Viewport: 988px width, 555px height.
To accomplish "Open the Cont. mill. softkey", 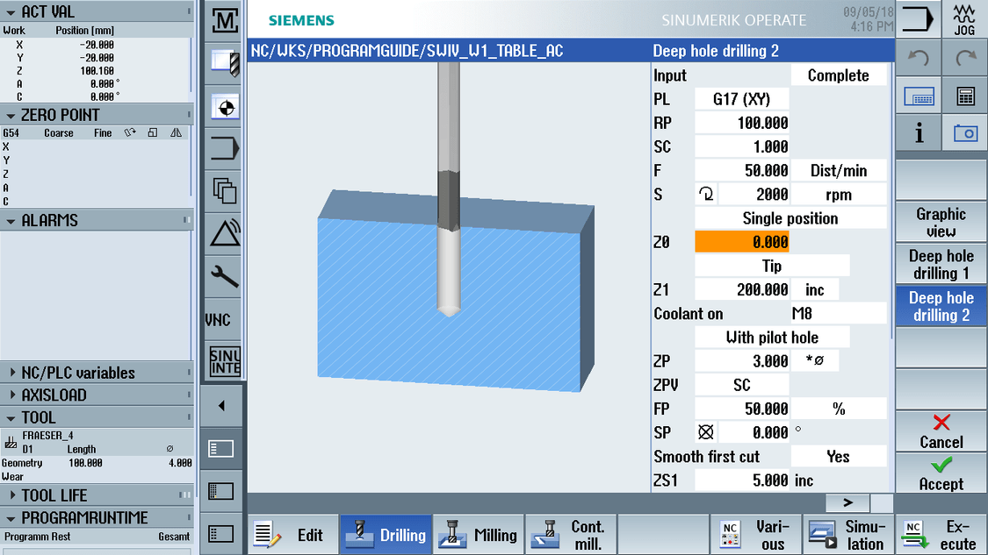I will [x=572, y=535].
